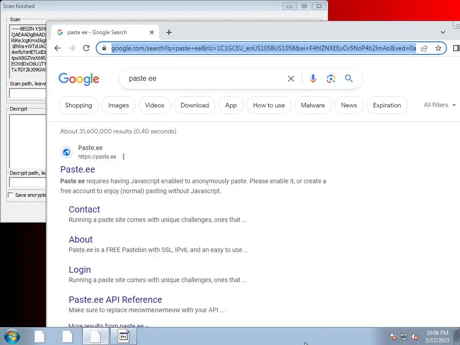This screenshot has height=345, width=460.
Task: Start voice search with microphone
Action: coord(313,79)
